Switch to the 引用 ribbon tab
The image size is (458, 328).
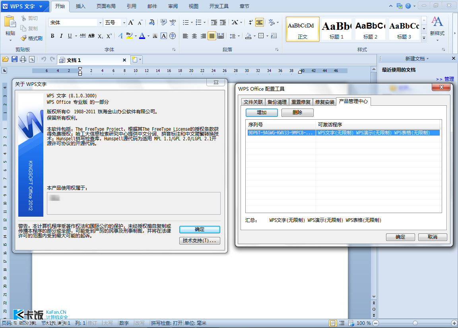[132, 6]
